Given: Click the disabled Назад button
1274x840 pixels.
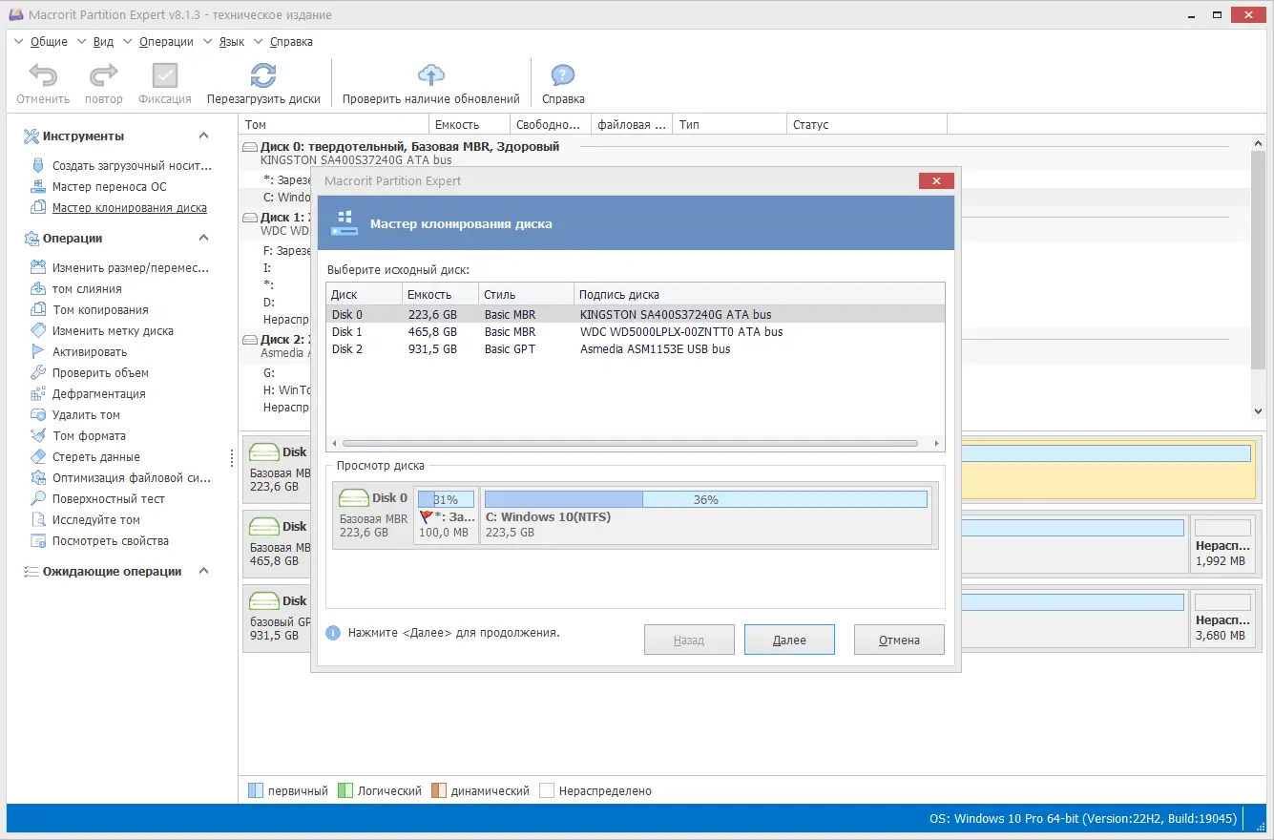Looking at the screenshot, I should coord(689,640).
